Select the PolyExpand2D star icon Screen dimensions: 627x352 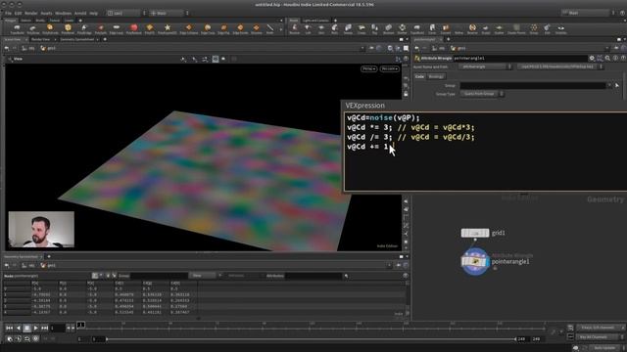(x=168, y=27)
